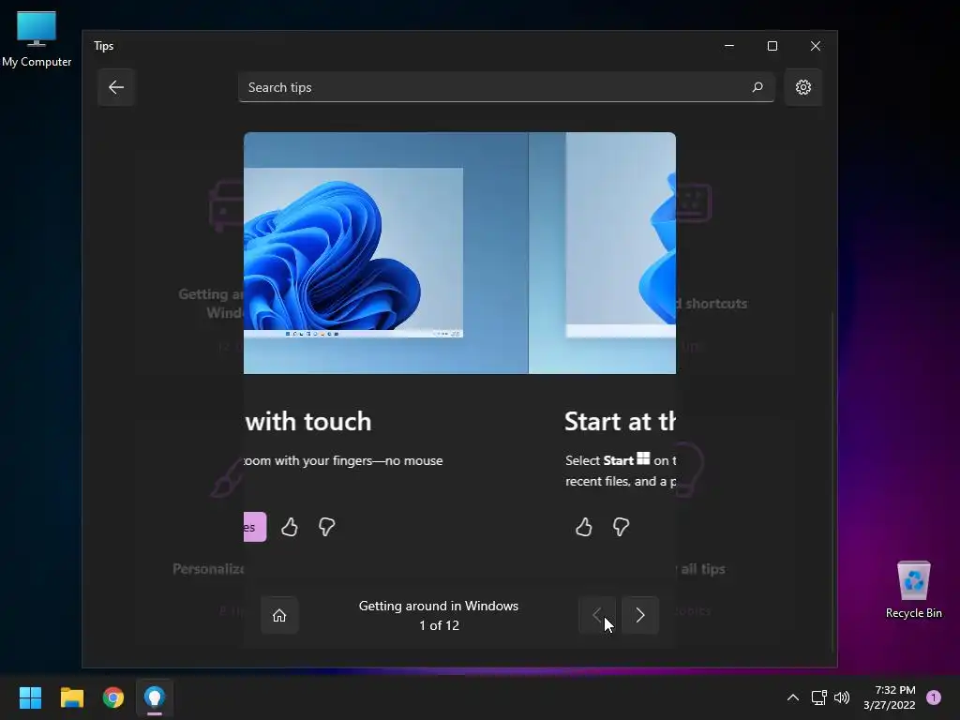Like the Start tip with thumbs up
The height and width of the screenshot is (720, 960).
(584, 527)
